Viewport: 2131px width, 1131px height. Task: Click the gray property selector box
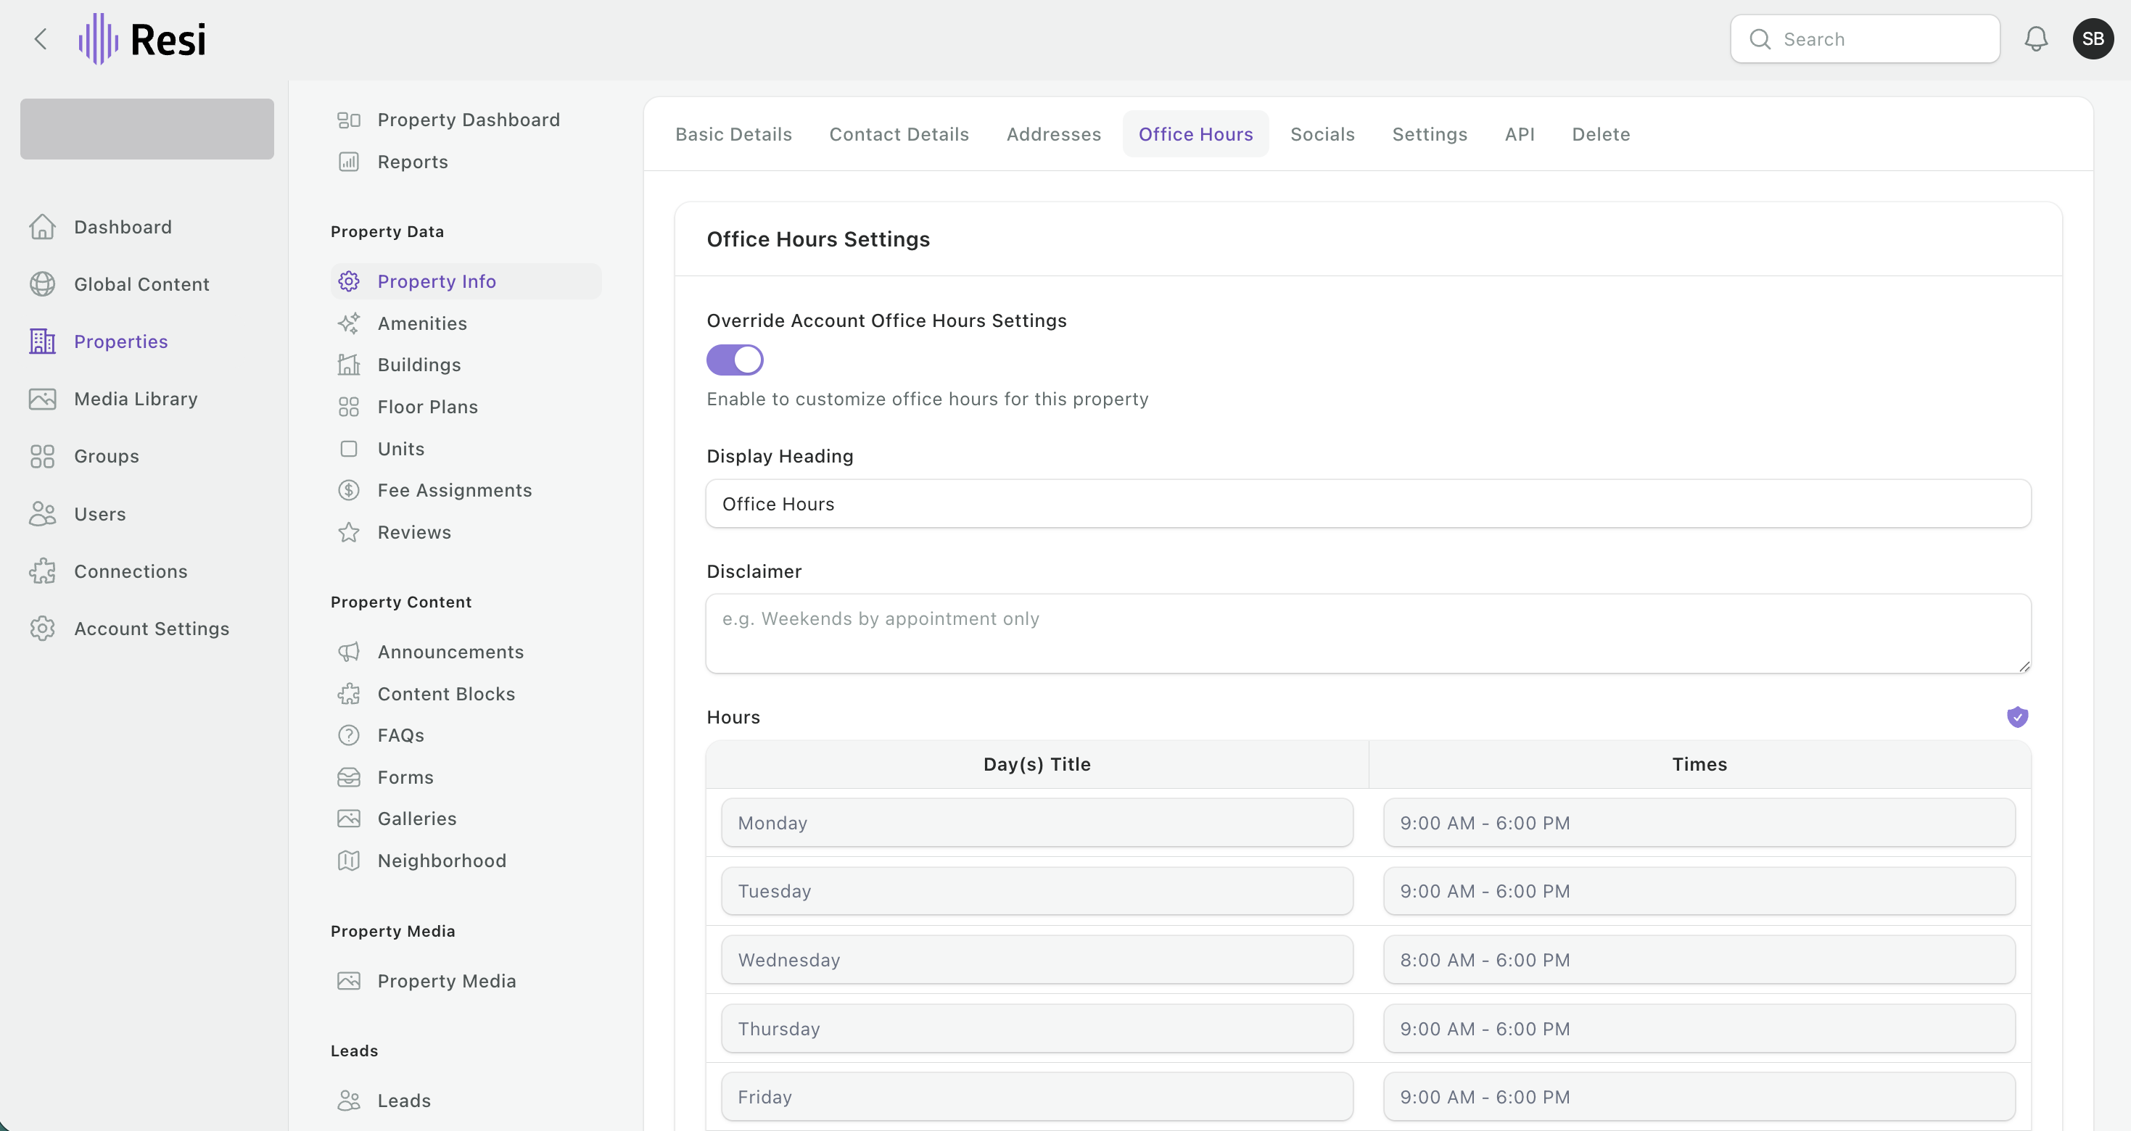(147, 129)
